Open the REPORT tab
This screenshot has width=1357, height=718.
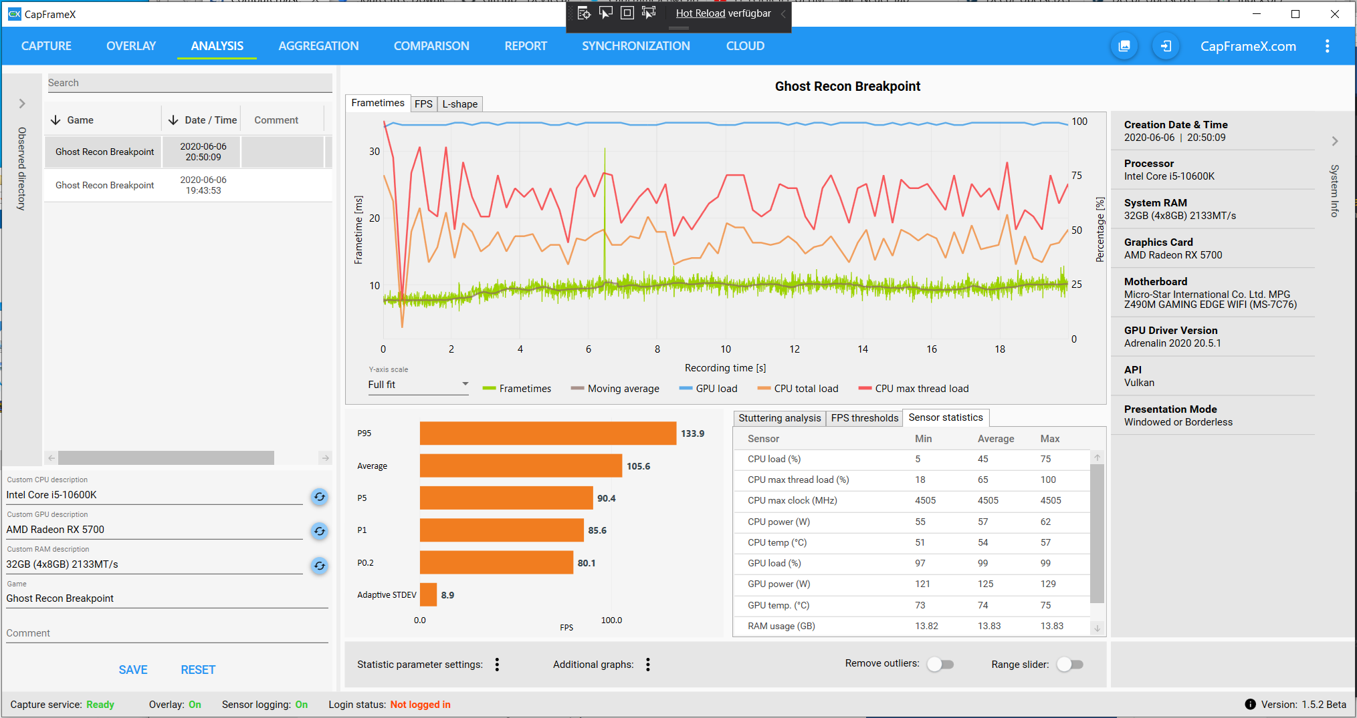[526, 46]
